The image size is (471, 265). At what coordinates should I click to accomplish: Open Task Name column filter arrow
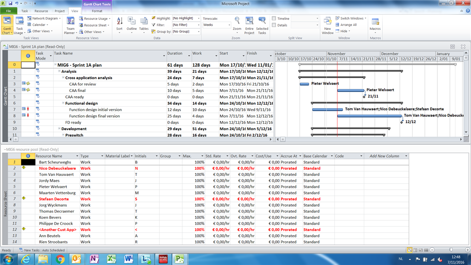[164, 56]
